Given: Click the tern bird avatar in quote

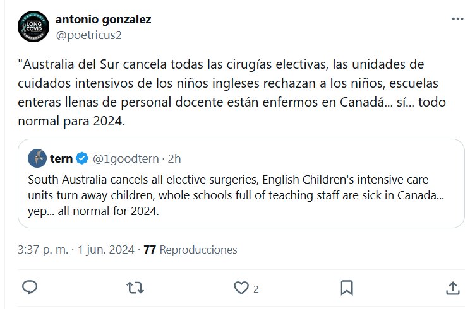Looking at the screenshot, I should click(x=38, y=157).
